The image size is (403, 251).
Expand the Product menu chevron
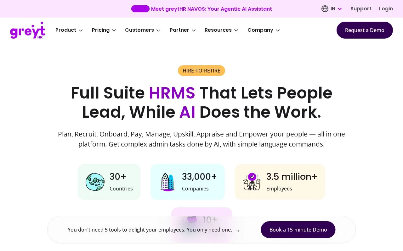(81, 30)
